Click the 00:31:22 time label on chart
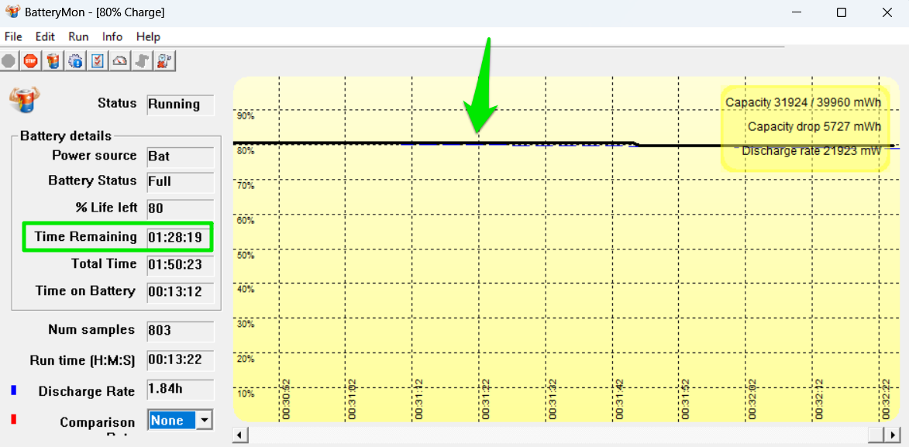The height and width of the screenshot is (447, 909). coord(486,398)
